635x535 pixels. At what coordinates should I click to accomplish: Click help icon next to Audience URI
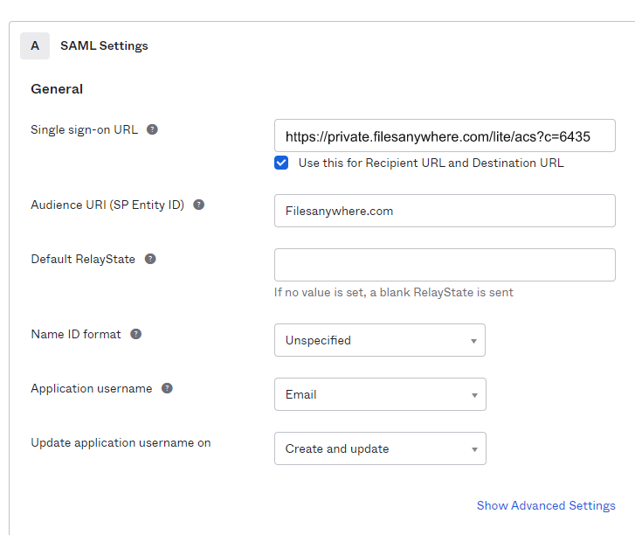click(x=198, y=205)
